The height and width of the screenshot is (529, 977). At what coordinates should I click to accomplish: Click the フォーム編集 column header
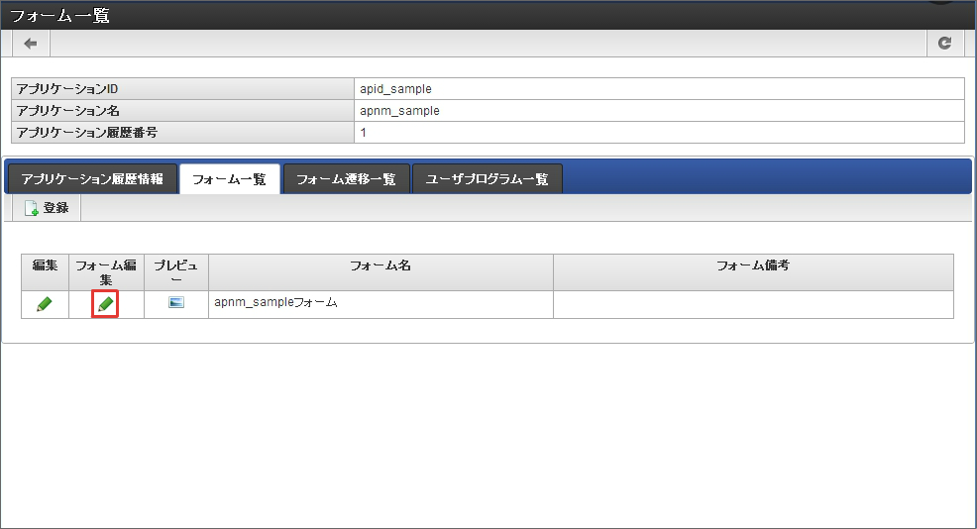(107, 272)
